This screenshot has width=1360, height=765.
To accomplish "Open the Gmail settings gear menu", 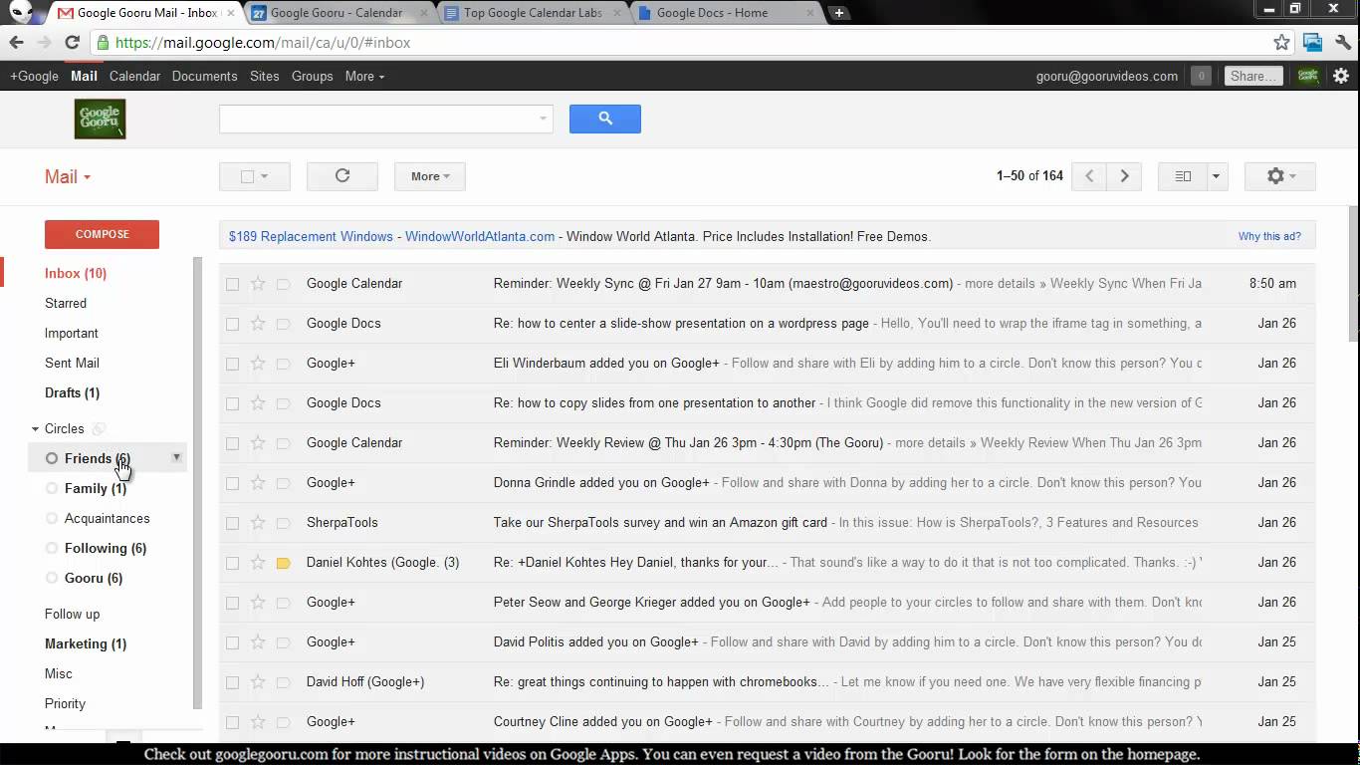I will pos(1280,176).
